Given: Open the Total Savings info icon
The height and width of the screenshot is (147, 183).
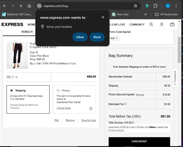Looking at the screenshot, I should click(x=133, y=123).
